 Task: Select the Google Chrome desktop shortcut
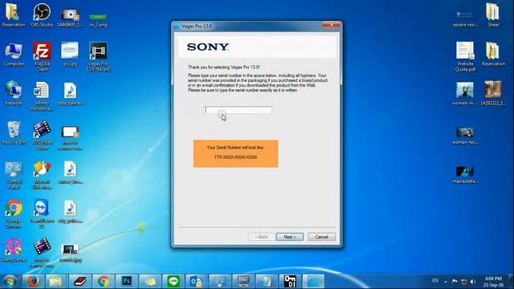[14, 214]
